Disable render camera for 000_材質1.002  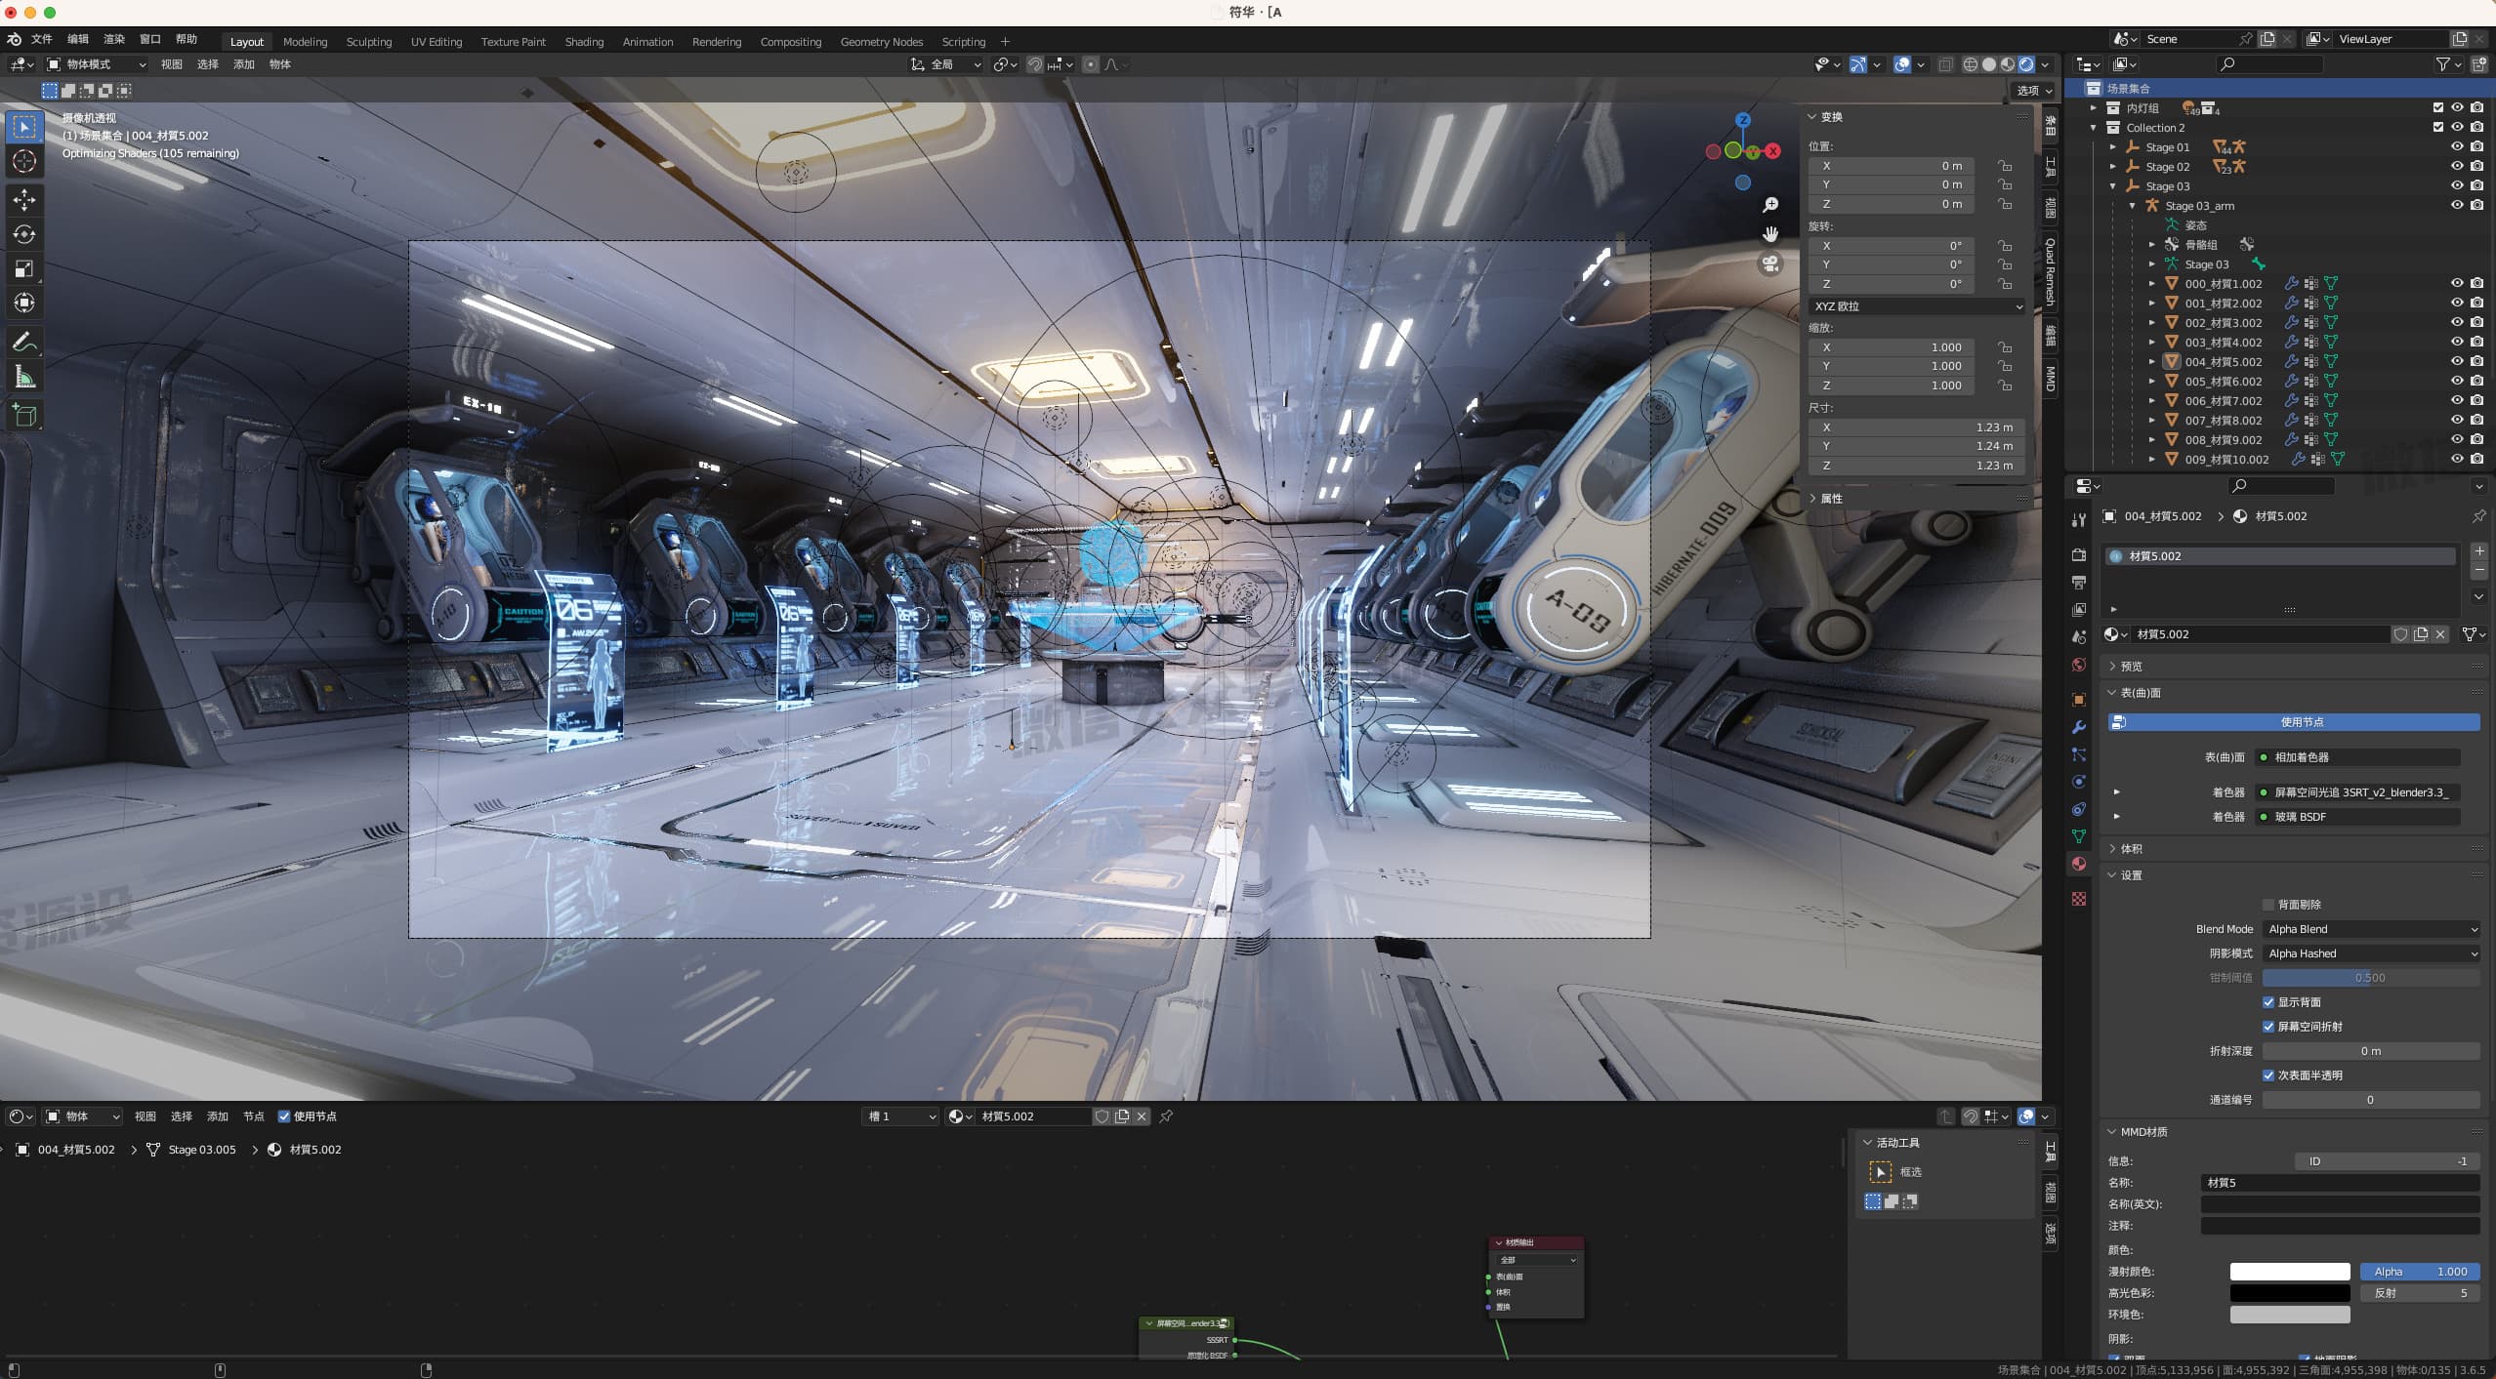coord(2477,283)
